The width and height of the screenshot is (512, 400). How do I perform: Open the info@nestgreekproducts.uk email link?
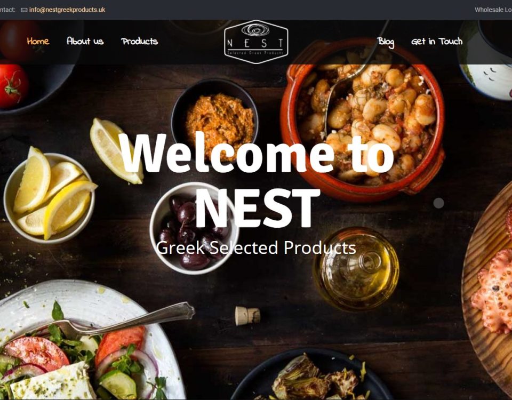[67, 10]
